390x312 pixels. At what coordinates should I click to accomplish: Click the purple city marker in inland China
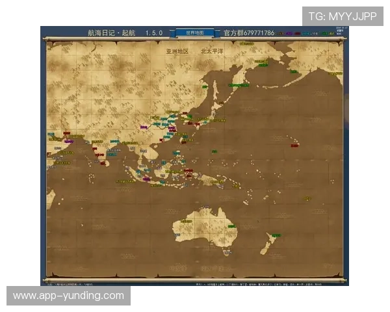pyautogui.click(x=144, y=127)
